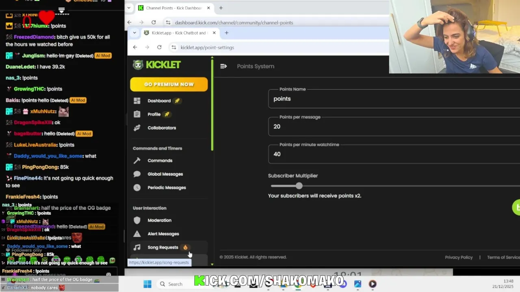The height and width of the screenshot is (292, 520).
Task: Edit the Points per message field
Action: tap(394, 126)
